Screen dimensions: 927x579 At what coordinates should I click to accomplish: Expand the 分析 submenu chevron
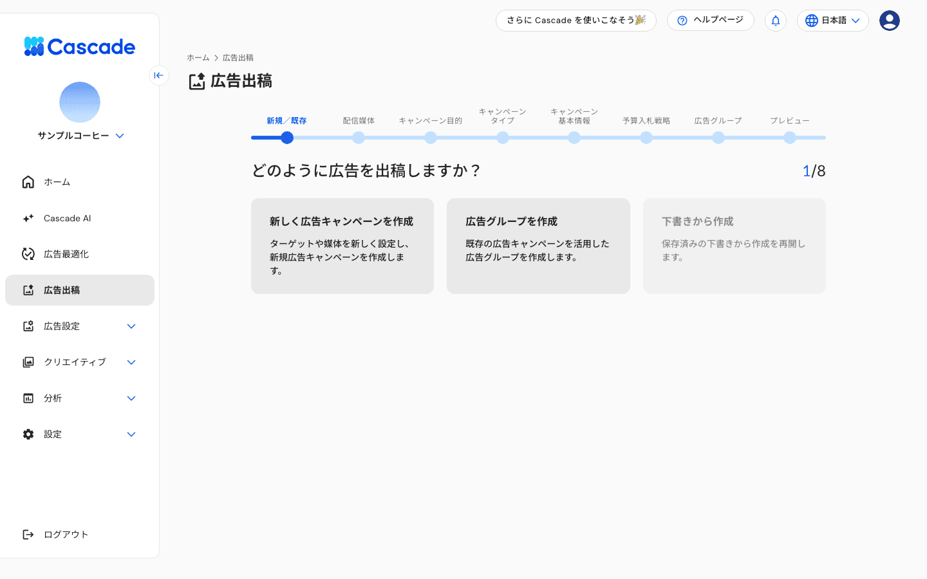tap(131, 398)
